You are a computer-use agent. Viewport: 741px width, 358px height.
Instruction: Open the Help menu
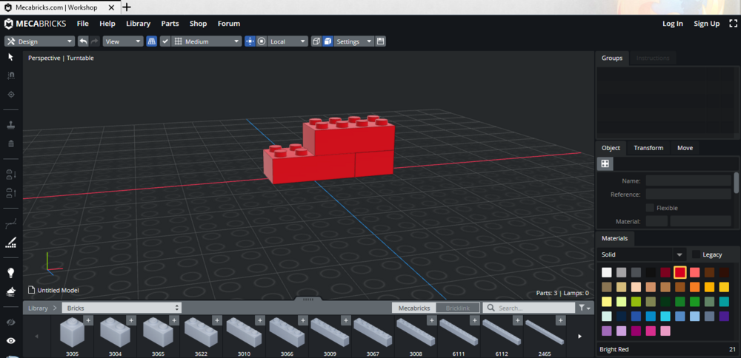(107, 24)
